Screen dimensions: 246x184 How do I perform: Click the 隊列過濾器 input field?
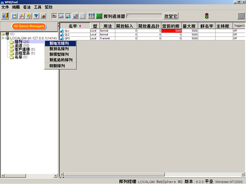coord(144,16)
